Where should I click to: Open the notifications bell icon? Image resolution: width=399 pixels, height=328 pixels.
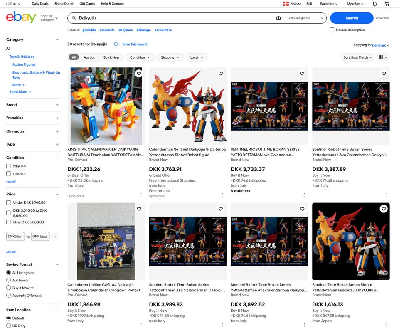(x=374, y=4)
